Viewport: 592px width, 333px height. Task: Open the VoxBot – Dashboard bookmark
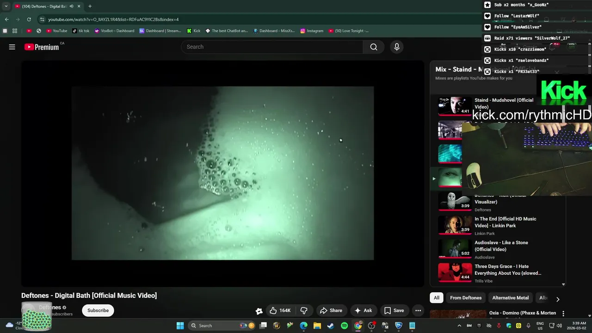point(114,31)
